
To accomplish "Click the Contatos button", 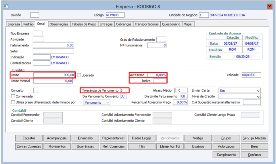I will click(29, 138).
